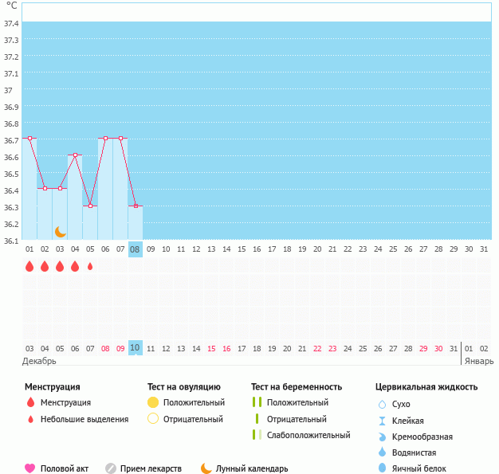
Task: Select highlighted cycle day 08 on axis
Action: (136, 249)
